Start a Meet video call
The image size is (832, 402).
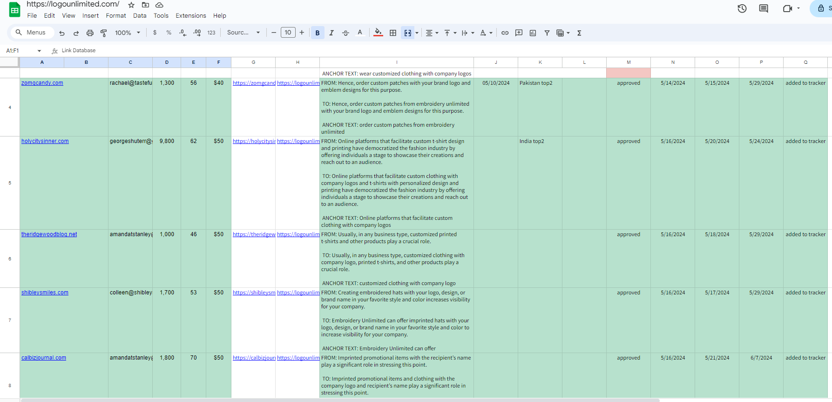point(787,8)
